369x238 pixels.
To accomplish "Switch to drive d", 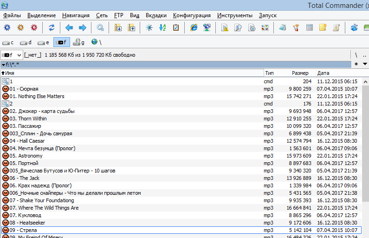I will click(26, 42).
